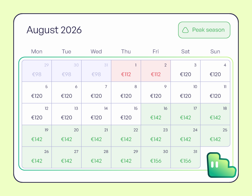Viewport: 252px width, 196px height.
Task: Select July 29 priced €98
Action: pos(37,71)
